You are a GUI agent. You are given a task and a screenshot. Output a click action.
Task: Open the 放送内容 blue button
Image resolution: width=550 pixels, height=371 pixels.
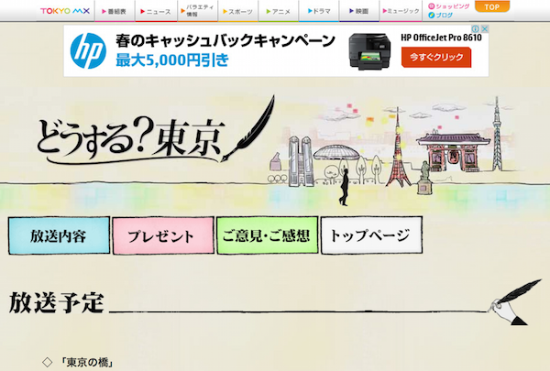click(x=59, y=235)
